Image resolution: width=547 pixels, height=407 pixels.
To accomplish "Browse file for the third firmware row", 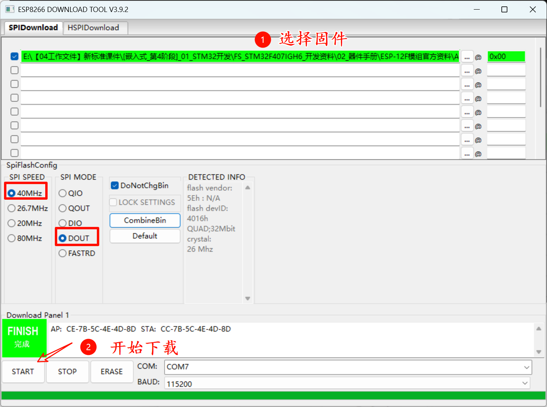I will point(467,85).
